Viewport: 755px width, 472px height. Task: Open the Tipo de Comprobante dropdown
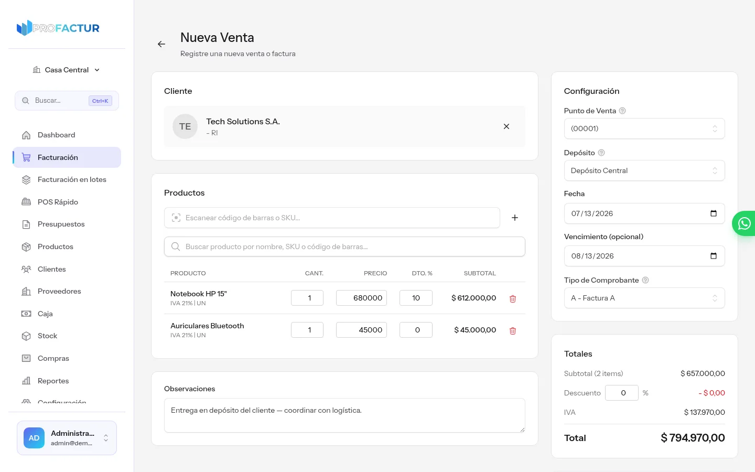pyautogui.click(x=644, y=298)
